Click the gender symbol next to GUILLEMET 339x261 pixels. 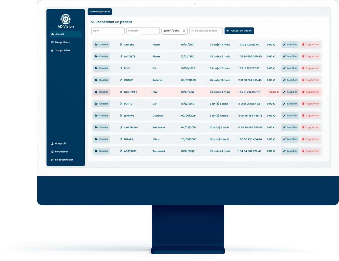tap(121, 92)
